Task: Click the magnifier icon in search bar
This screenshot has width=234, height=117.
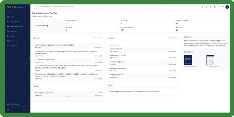Action: [35, 7]
